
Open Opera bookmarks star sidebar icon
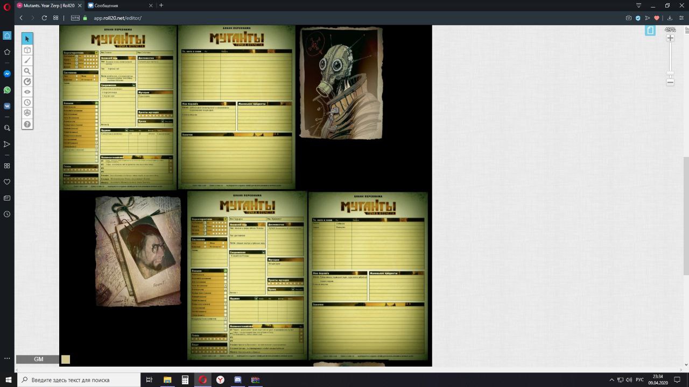(x=7, y=52)
